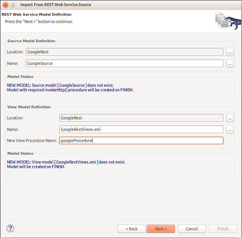Click the 'View Model Definition' group label
242x238 pixels.
(x=29, y=107)
